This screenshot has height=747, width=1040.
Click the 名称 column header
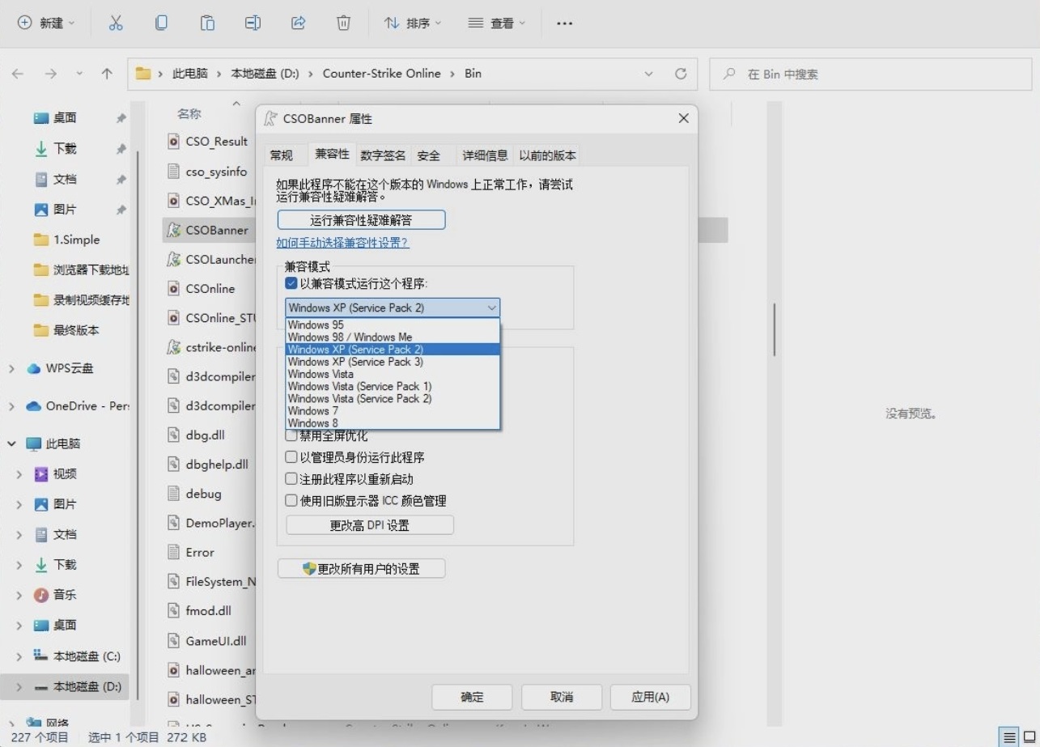(190, 114)
